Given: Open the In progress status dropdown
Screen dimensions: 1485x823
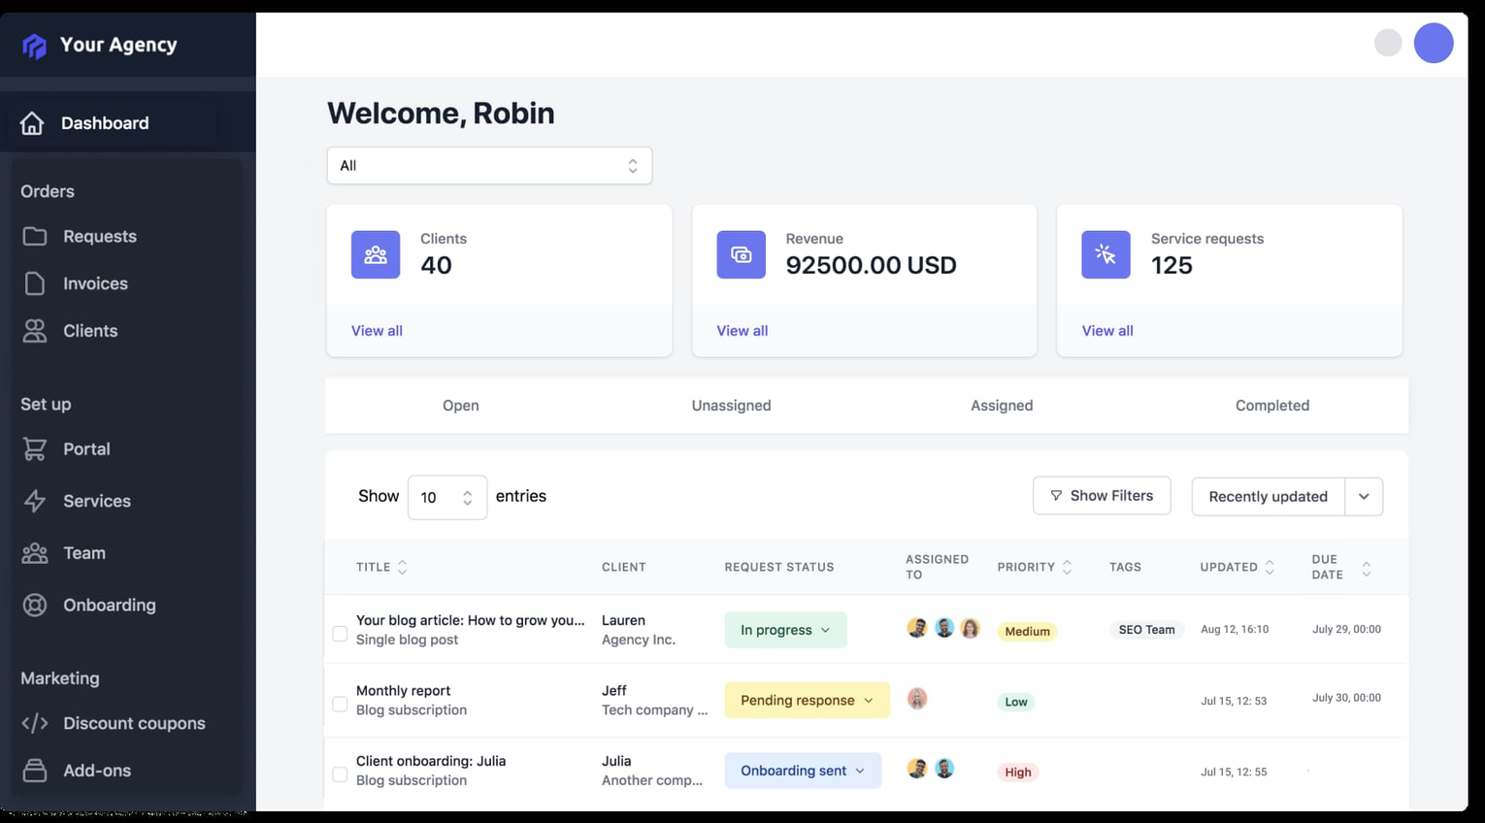Looking at the screenshot, I should tap(785, 630).
